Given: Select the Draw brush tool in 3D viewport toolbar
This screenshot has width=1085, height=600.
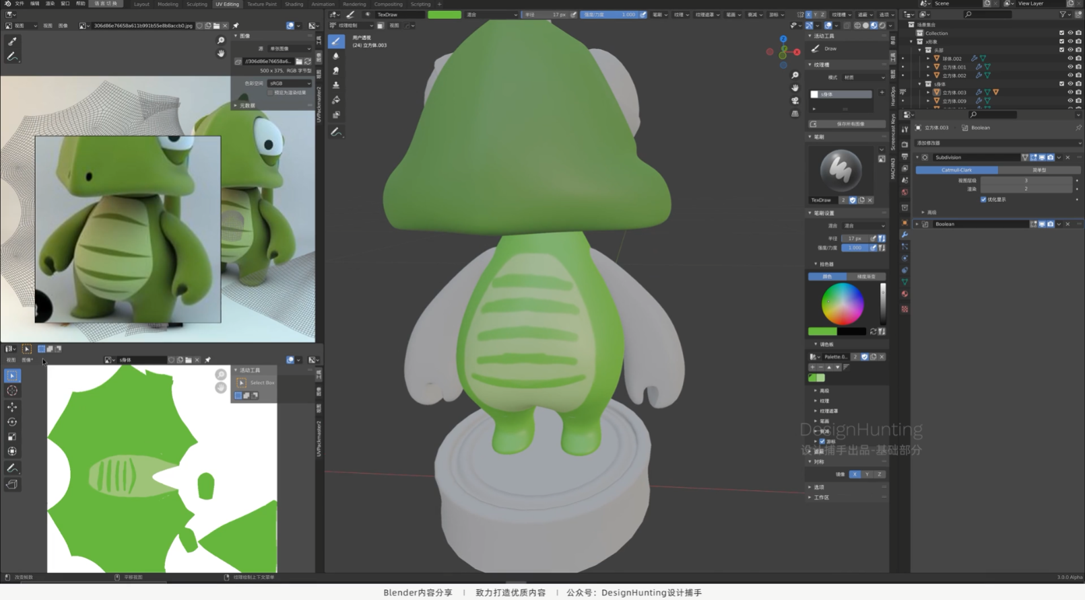Looking at the screenshot, I should pyautogui.click(x=336, y=42).
